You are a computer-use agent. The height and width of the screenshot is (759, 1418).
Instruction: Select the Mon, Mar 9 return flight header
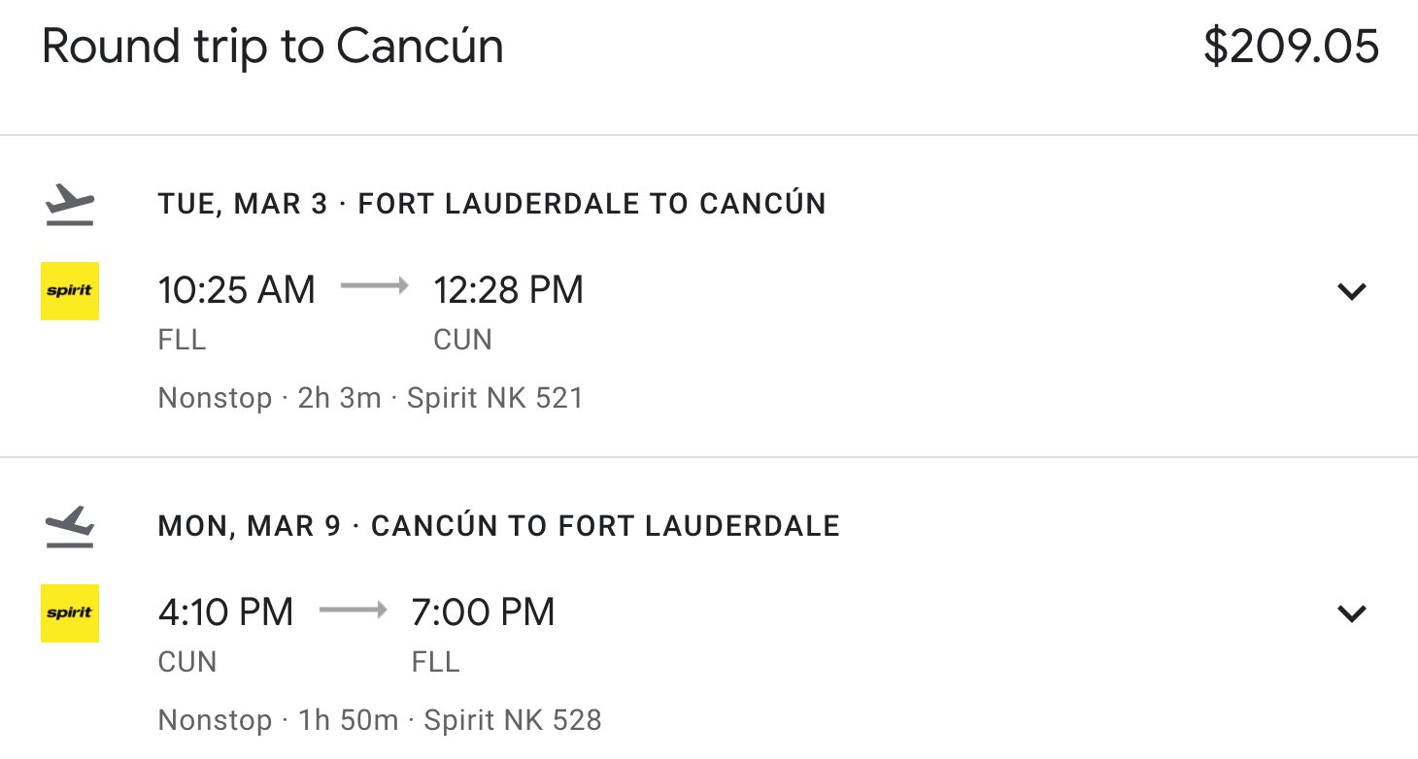498,526
